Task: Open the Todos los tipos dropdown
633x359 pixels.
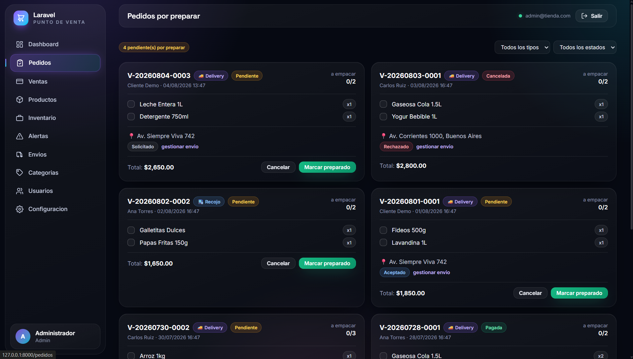Action: tap(522, 47)
